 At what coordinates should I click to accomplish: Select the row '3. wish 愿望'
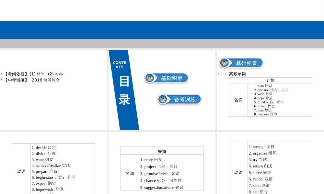coord(263,94)
